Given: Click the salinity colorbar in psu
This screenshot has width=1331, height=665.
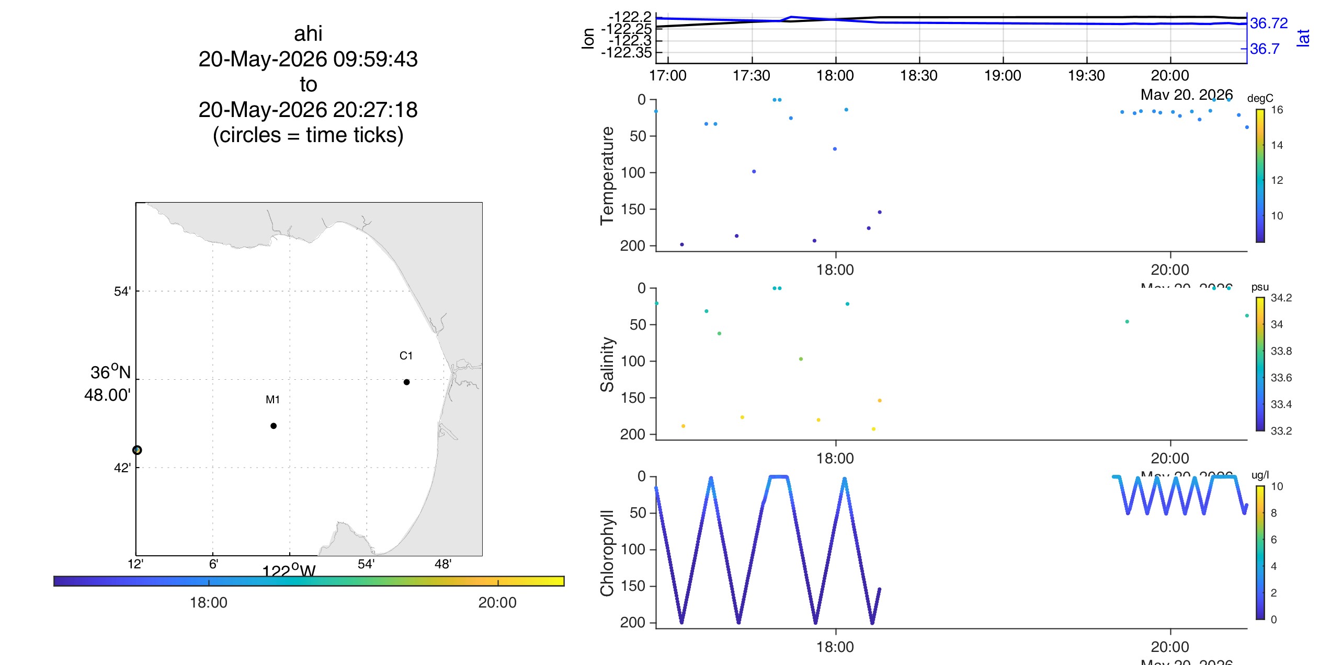Looking at the screenshot, I should pyautogui.click(x=1260, y=364).
